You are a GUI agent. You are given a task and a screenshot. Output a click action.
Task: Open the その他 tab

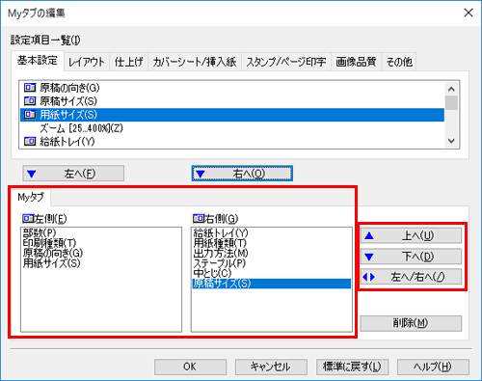tap(399, 62)
